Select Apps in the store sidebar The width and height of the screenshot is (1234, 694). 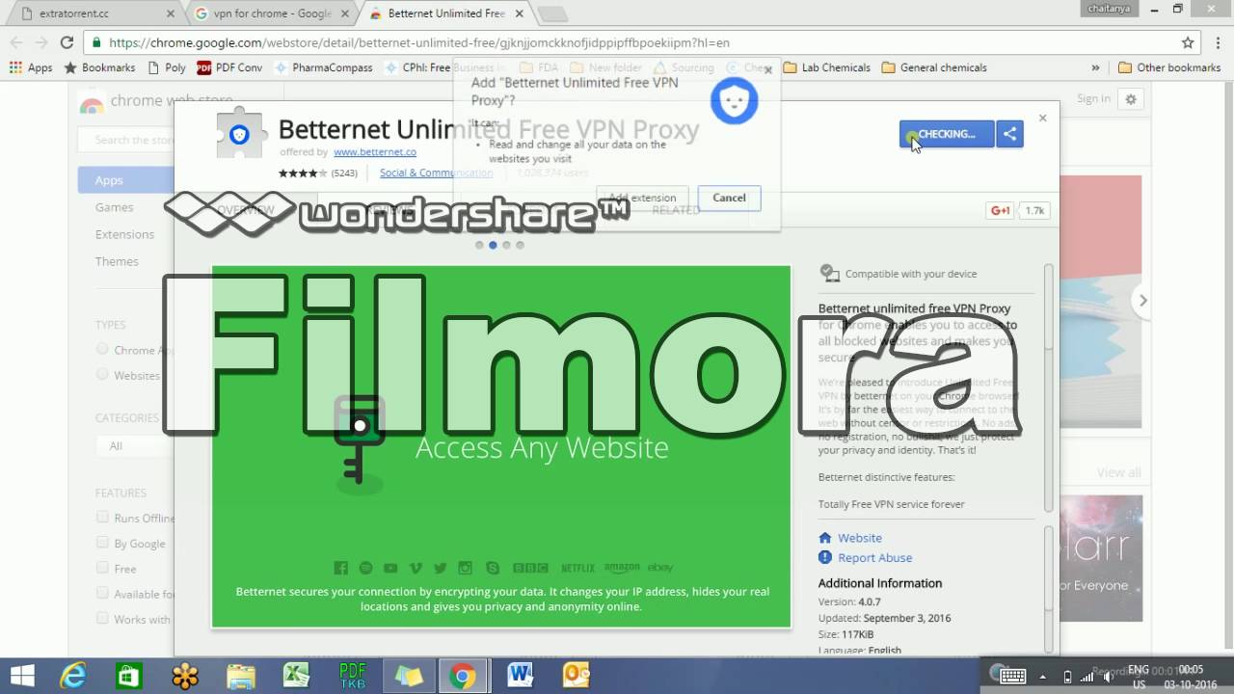coord(125,180)
